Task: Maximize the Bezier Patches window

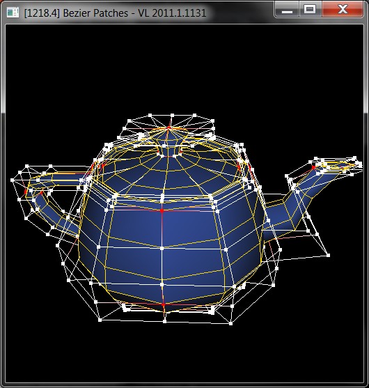Action: (310, 9)
